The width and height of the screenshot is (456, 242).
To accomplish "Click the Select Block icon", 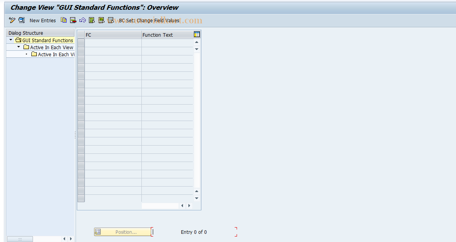I will point(101,20).
